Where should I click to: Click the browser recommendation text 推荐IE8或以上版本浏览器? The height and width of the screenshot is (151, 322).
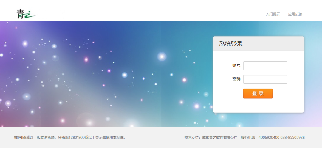[35, 138]
